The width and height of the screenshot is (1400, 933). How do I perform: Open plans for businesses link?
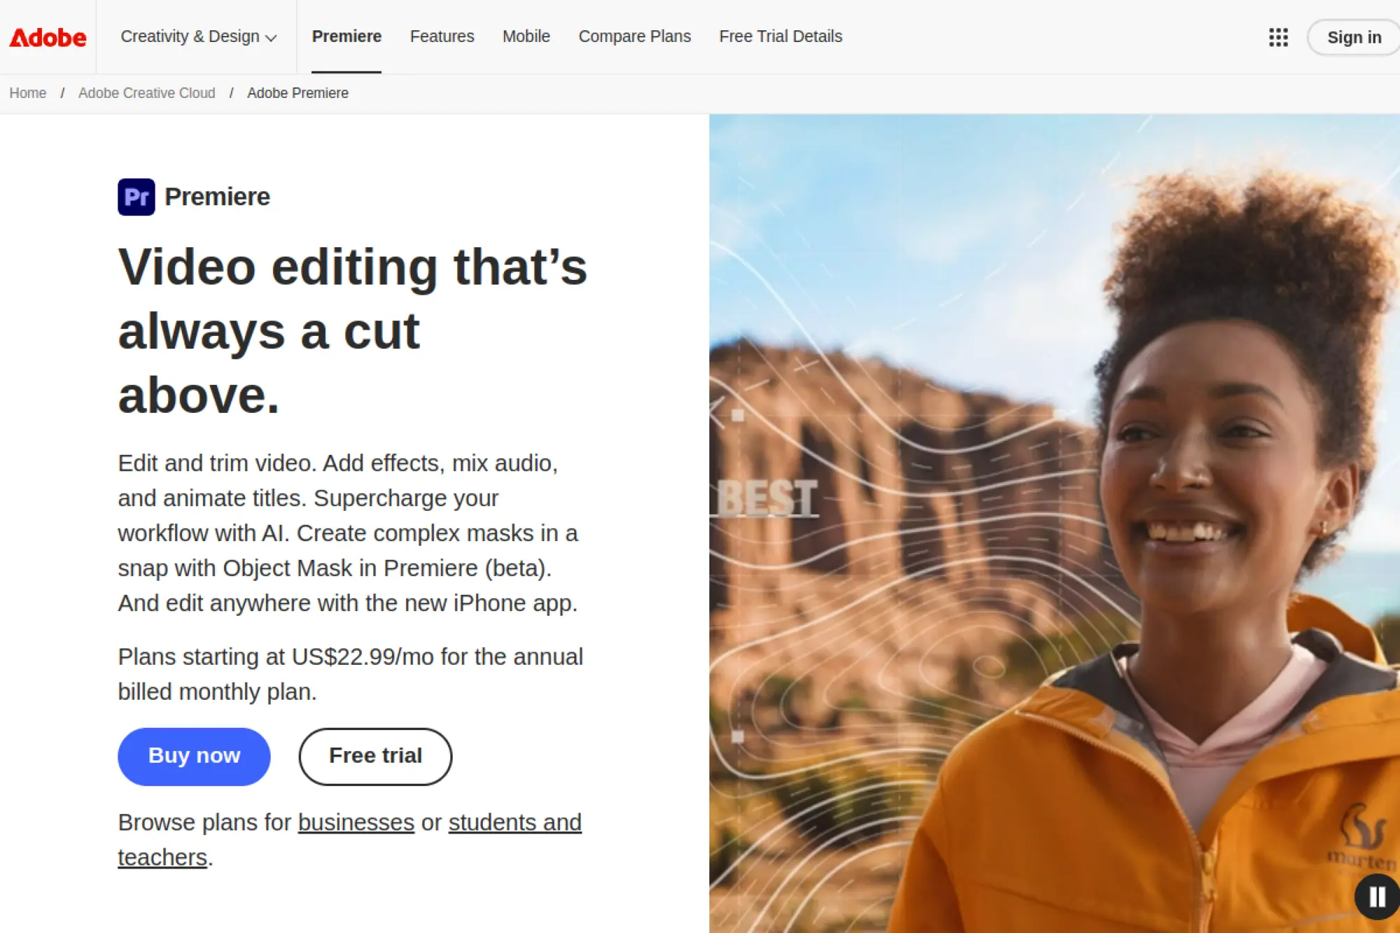tap(356, 822)
